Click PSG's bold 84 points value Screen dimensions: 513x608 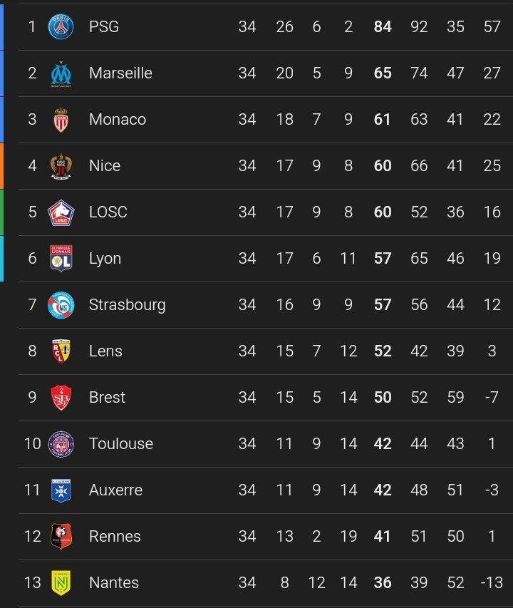(x=383, y=27)
